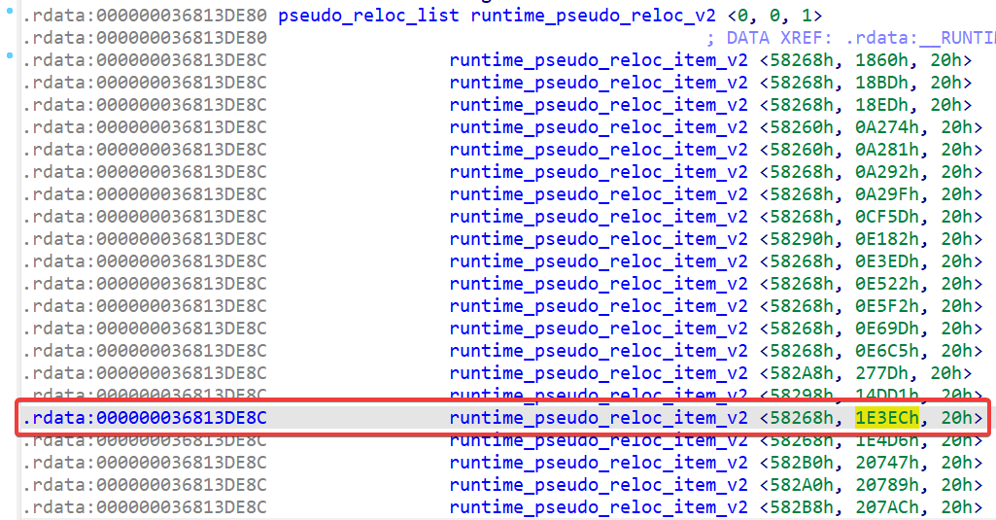Select the offset value 0E522h
The height and width of the screenshot is (520, 996).
tap(887, 284)
